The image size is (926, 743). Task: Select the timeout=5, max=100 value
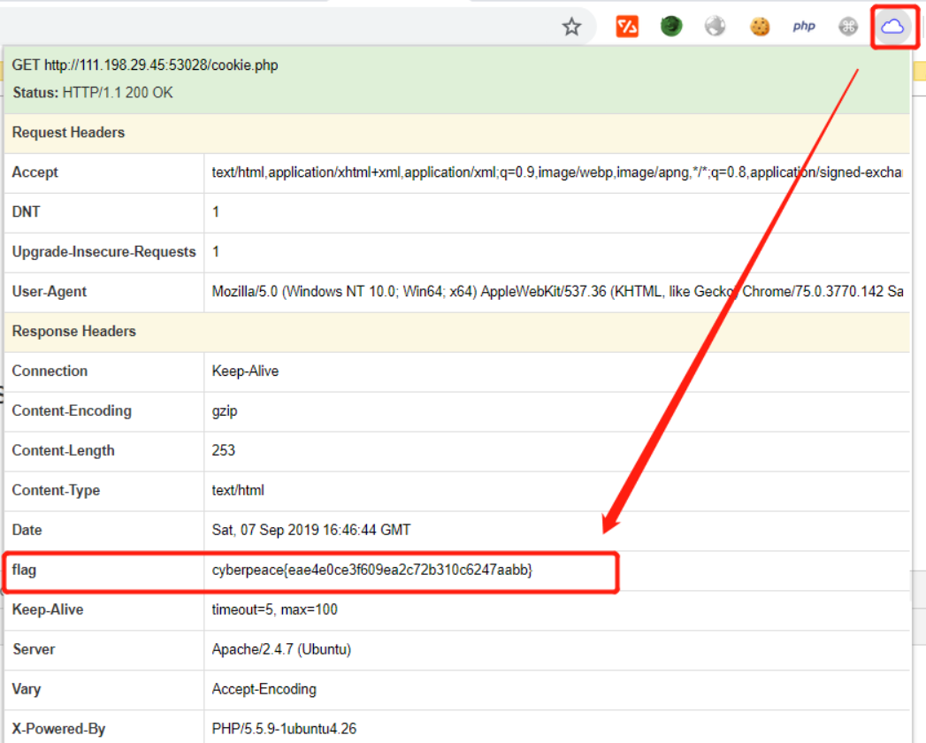tap(274, 609)
